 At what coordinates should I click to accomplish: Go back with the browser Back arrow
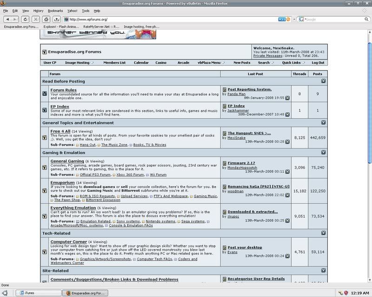(7, 19)
